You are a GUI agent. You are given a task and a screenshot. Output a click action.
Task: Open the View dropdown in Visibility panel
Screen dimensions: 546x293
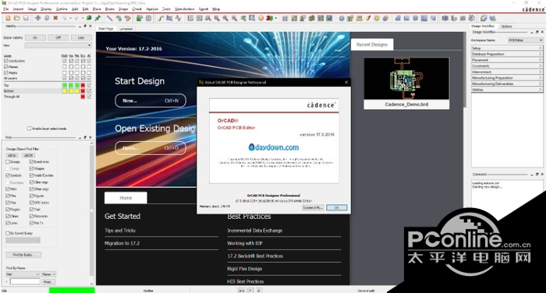coord(58,45)
